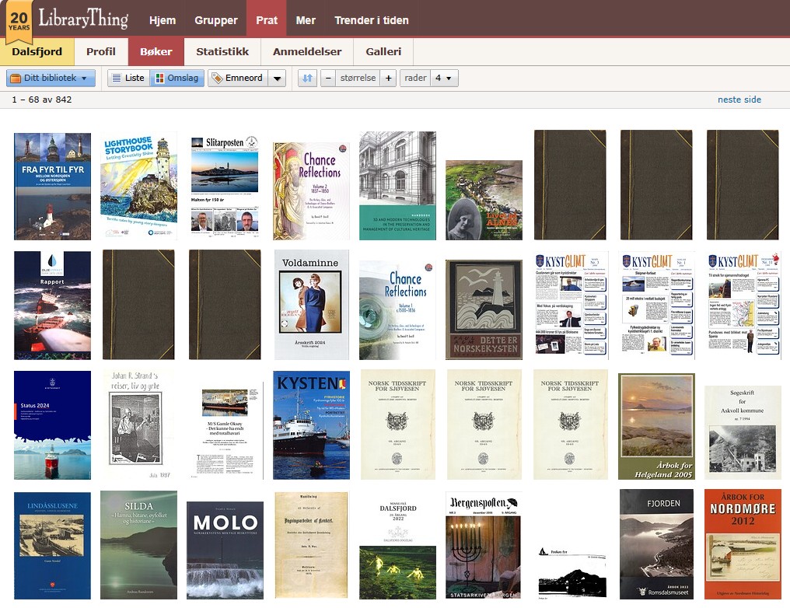
Task: Click the sort order arrows icon
Action: coord(307,78)
